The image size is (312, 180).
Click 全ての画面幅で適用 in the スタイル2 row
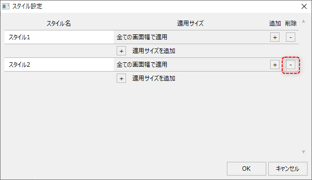tap(142, 65)
